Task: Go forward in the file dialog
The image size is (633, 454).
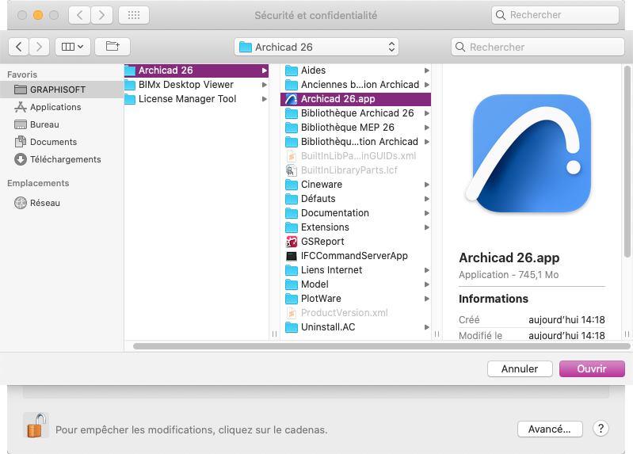Action: pos(39,47)
